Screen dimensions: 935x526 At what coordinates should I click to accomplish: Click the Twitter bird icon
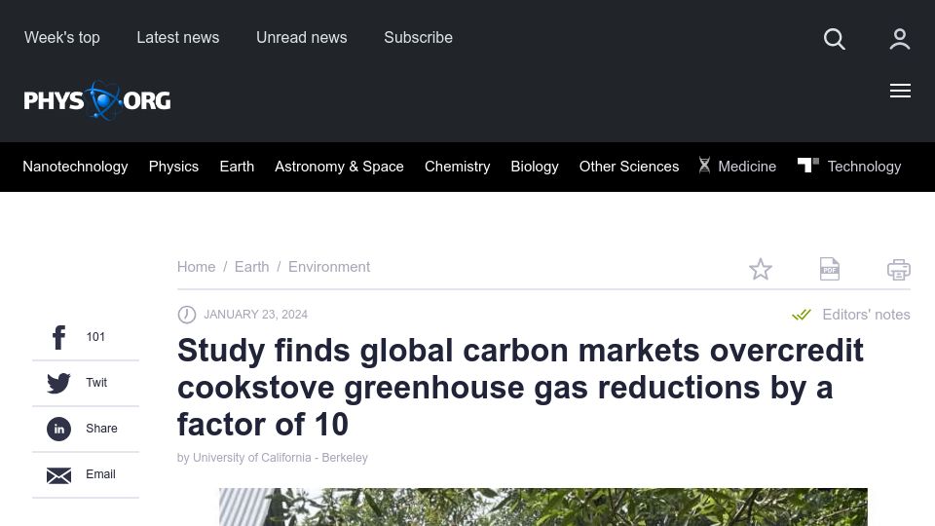pos(58,383)
